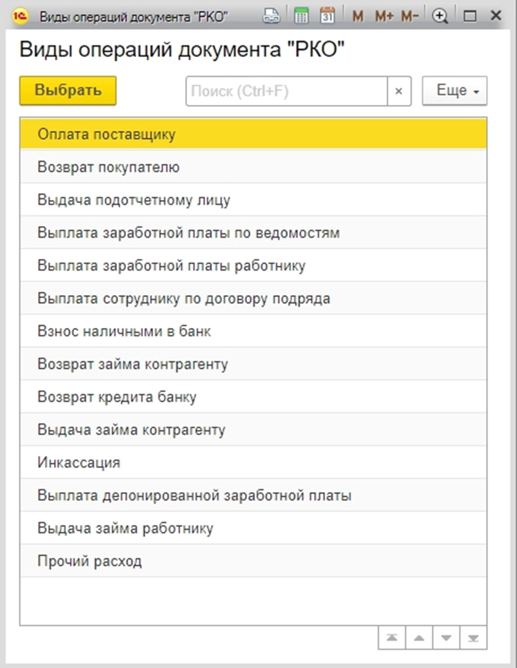Select the Инкассация entry
This screenshot has width=517, height=668.
coord(79,462)
